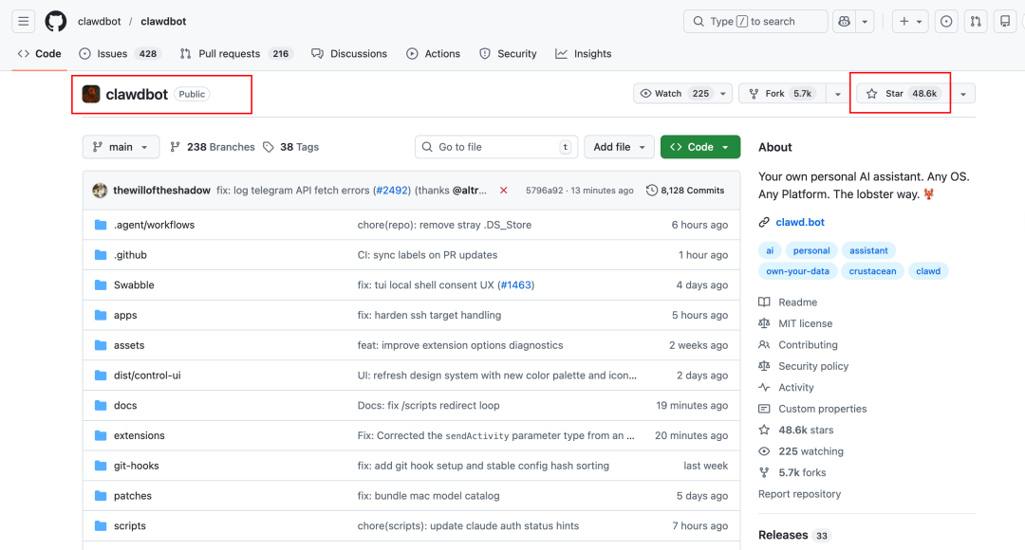The image size is (1025, 550).
Task: Open the .agent/workflows folder
Action: 155,225
